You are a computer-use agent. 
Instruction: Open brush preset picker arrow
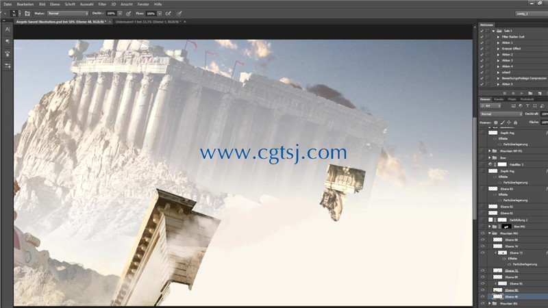point(20,13)
